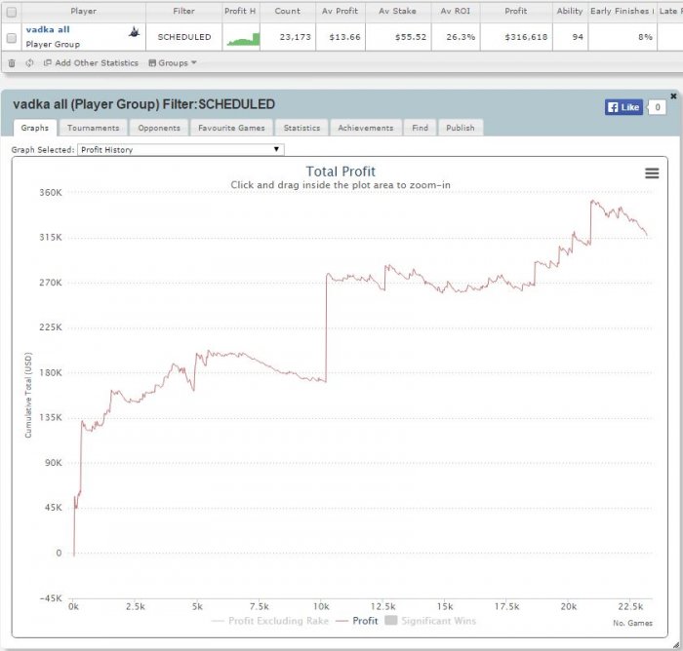Click the resize handle at the panel corner
This screenshot has width=683, height=651.
(676, 645)
